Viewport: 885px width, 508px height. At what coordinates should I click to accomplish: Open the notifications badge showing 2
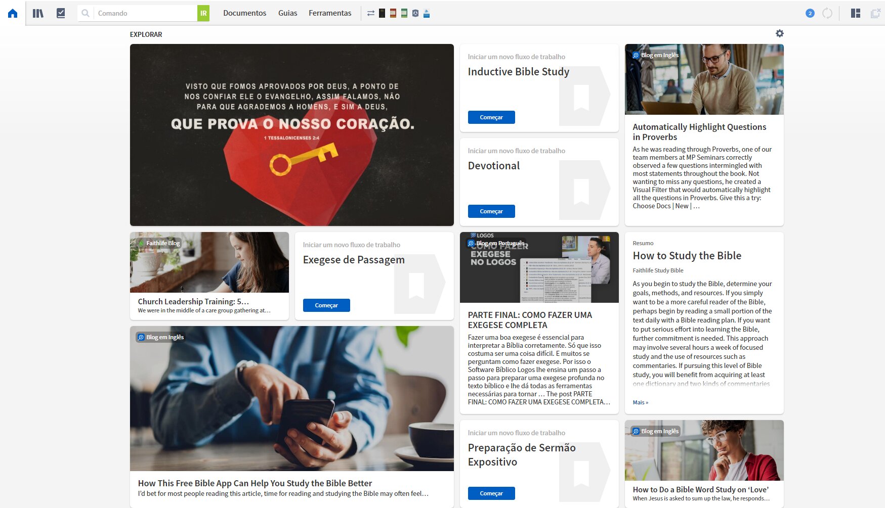pyautogui.click(x=810, y=13)
